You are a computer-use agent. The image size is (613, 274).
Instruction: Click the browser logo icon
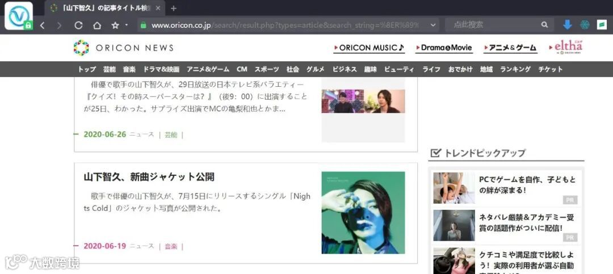click(x=18, y=16)
